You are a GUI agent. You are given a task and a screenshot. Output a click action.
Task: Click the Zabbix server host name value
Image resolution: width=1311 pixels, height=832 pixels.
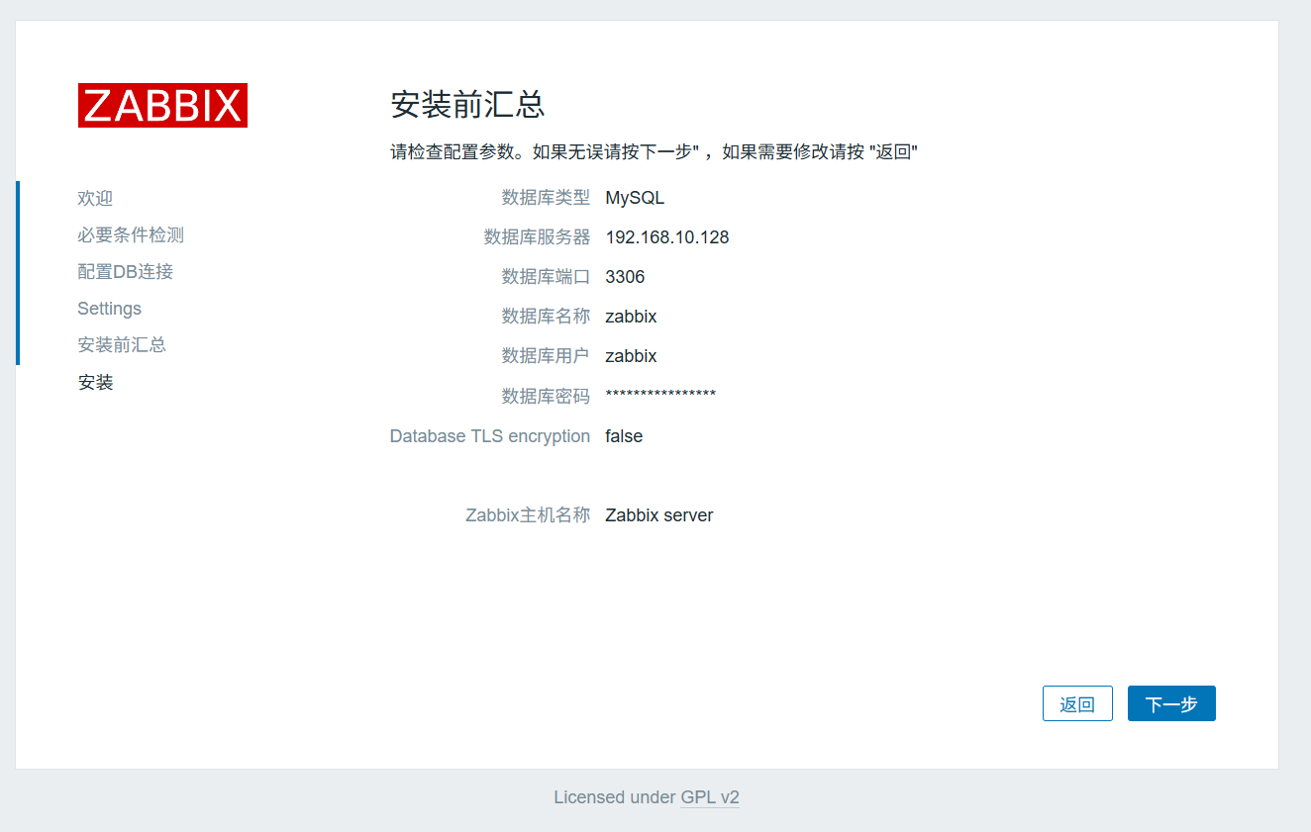(659, 515)
